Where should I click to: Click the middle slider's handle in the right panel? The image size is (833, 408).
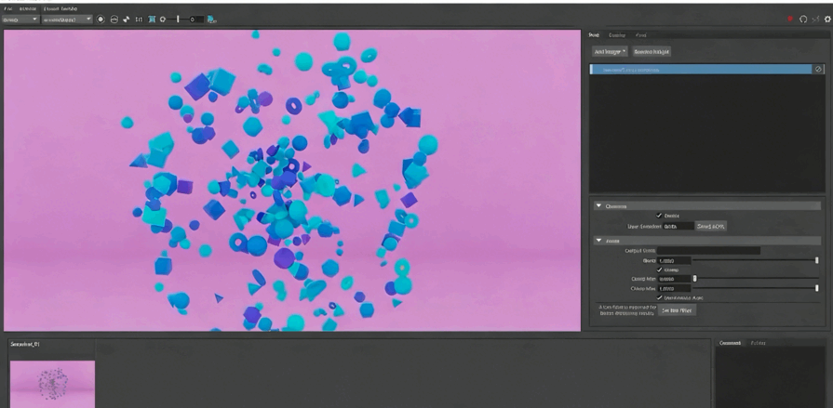click(x=694, y=279)
